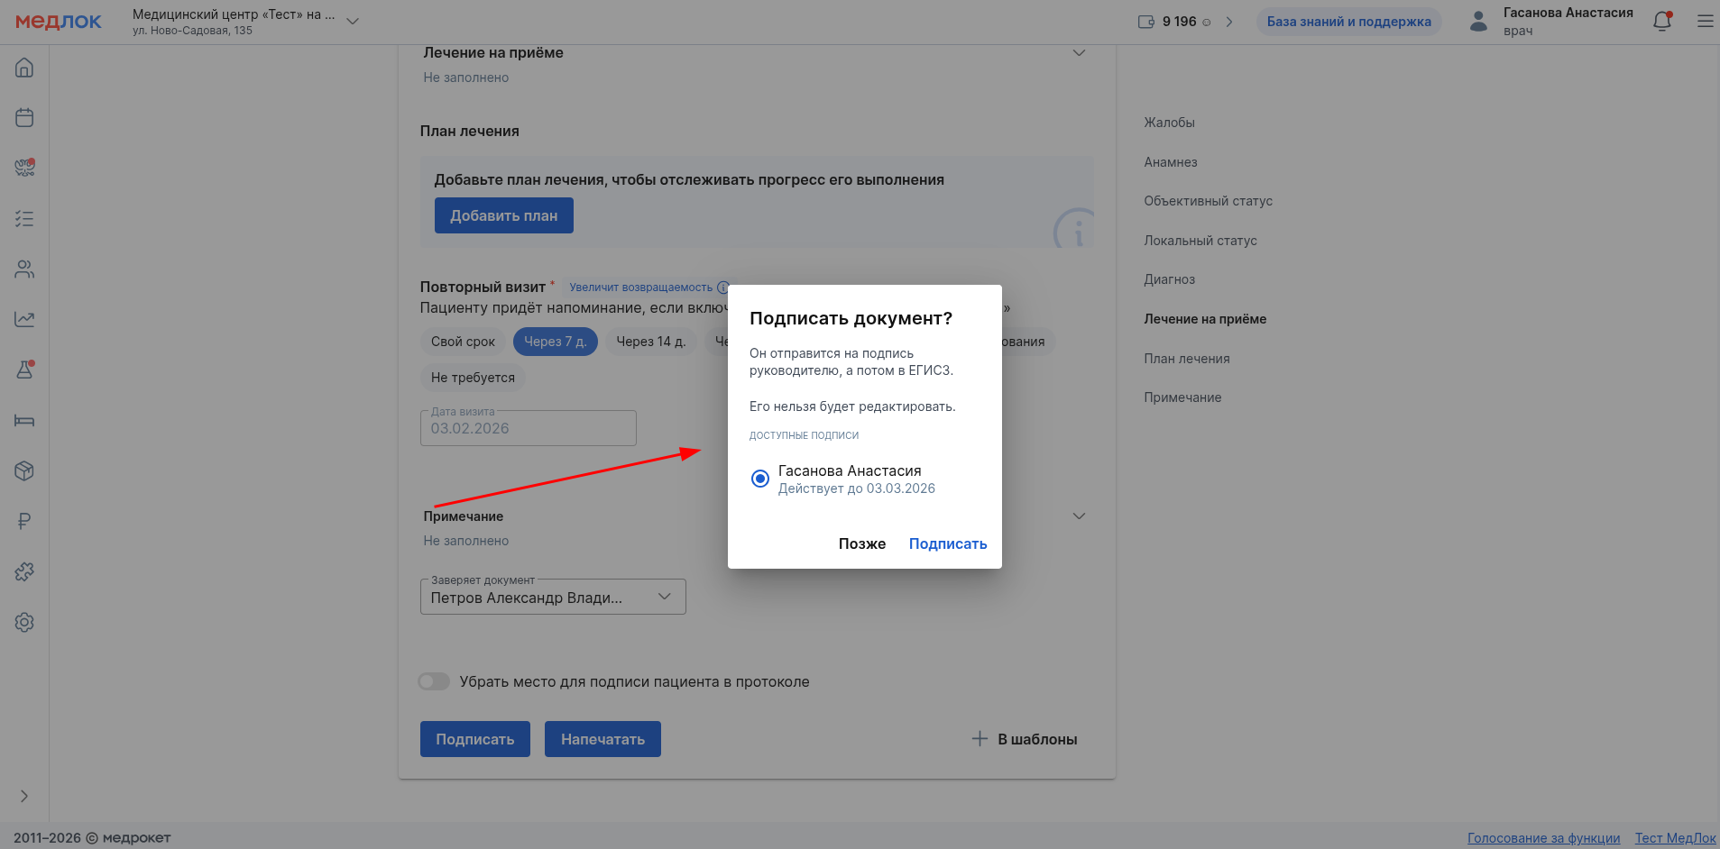Open the calendar schedule icon
Screen dimensions: 1720x849
pyautogui.click(x=24, y=118)
